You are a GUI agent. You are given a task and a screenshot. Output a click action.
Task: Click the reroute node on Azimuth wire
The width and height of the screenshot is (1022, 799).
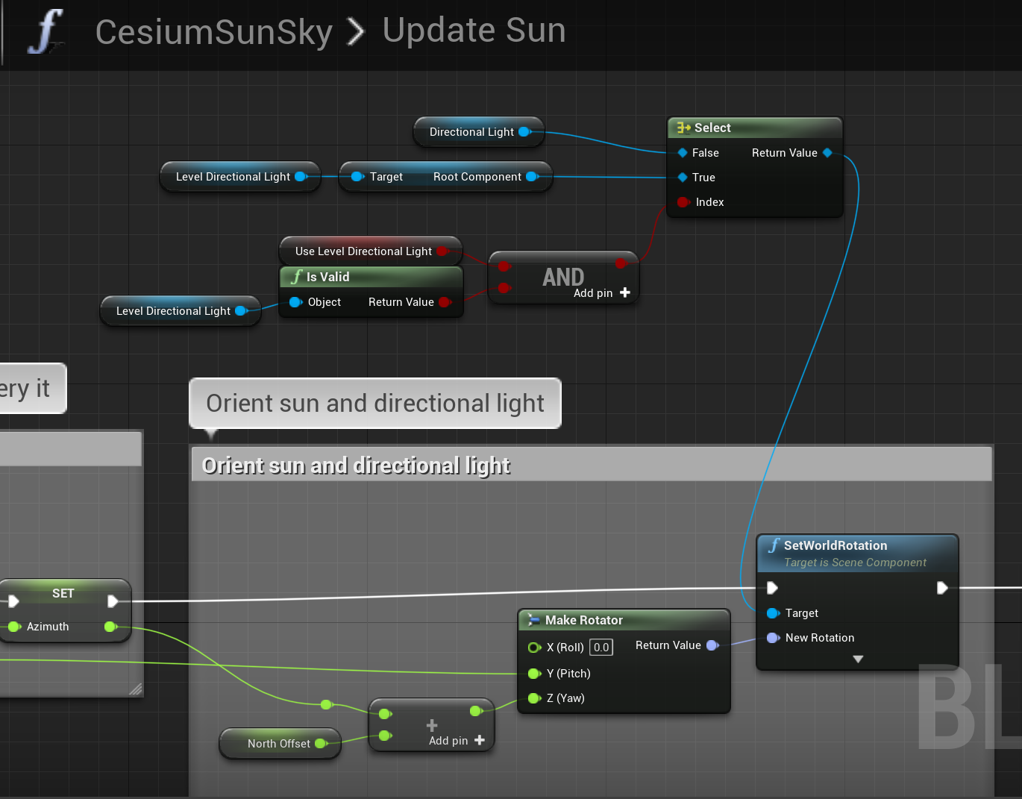click(326, 704)
